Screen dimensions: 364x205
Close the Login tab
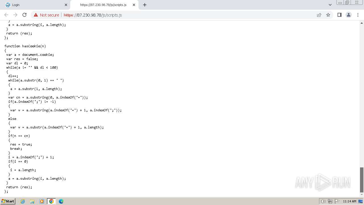(66, 5)
